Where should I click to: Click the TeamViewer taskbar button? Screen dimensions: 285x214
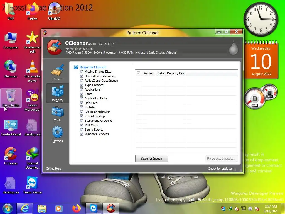click(94, 208)
